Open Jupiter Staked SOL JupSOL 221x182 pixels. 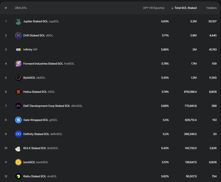tap(41, 21)
